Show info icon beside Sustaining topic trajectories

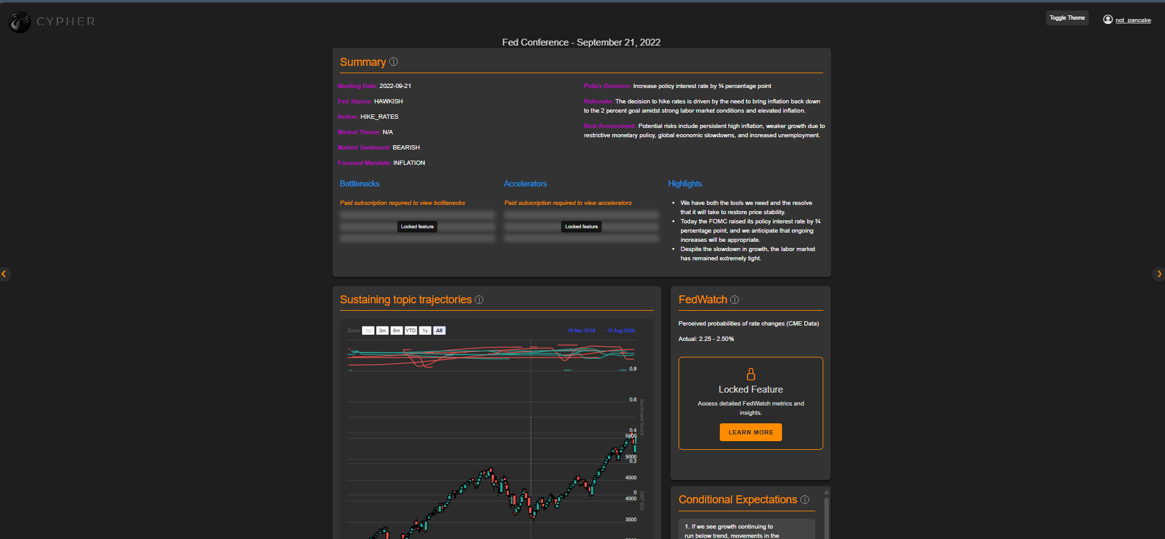pos(479,300)
